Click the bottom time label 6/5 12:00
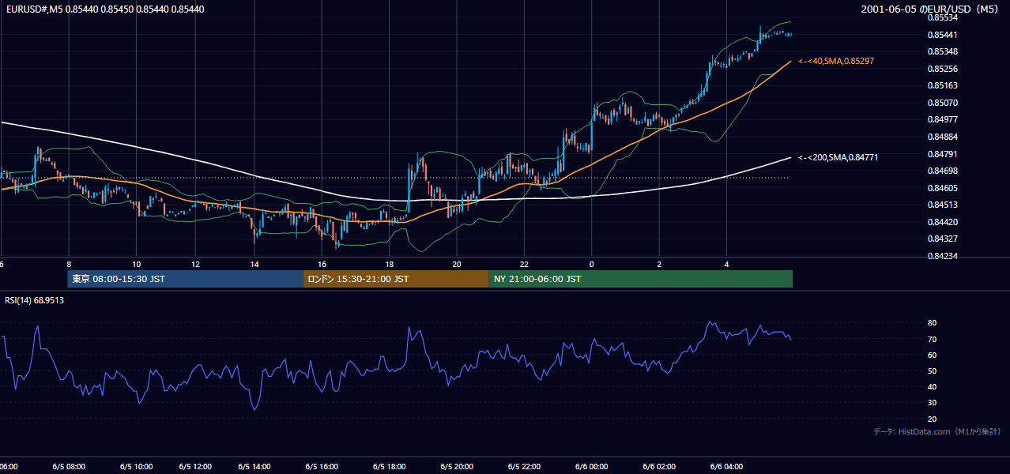The height and width of the screenshot is (474, 1010). [195, 466]
